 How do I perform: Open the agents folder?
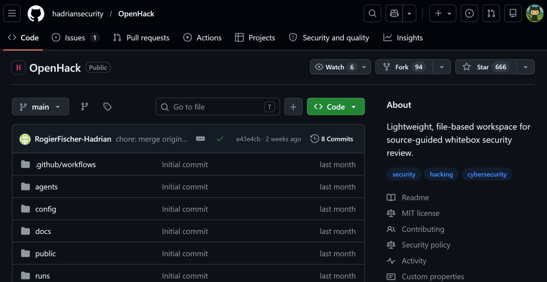tap(47, 187)
